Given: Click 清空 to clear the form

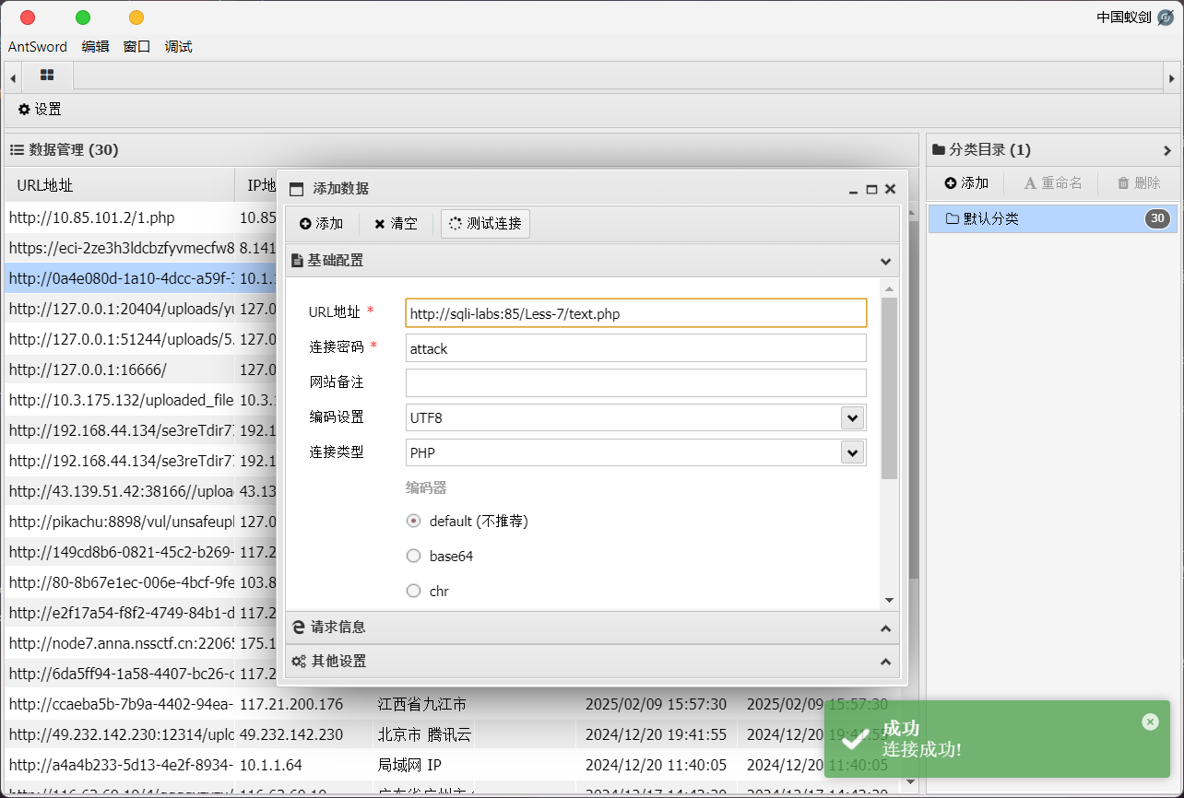Looking at the screenshot, I should [x=396, y=224].
